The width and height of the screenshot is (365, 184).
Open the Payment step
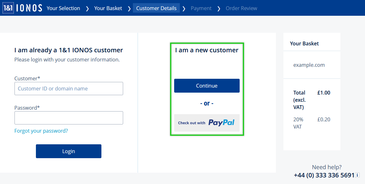click(201, 8)
